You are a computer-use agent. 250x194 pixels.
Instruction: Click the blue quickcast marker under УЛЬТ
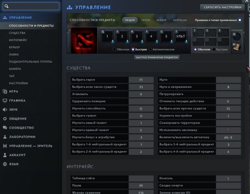pyautogui.click(x=186, y=42)
